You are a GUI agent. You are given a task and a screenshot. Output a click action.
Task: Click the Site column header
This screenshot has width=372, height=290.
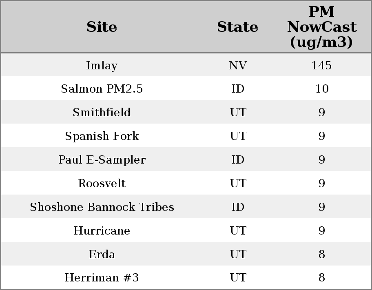[x=102, y=27]
